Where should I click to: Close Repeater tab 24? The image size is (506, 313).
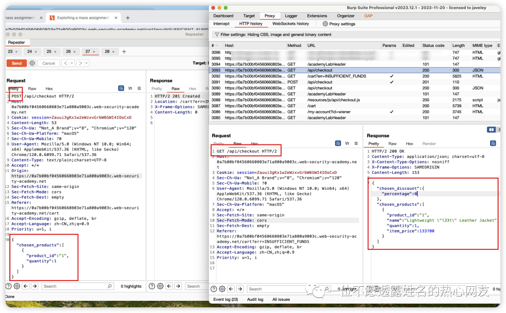(36, 52)
